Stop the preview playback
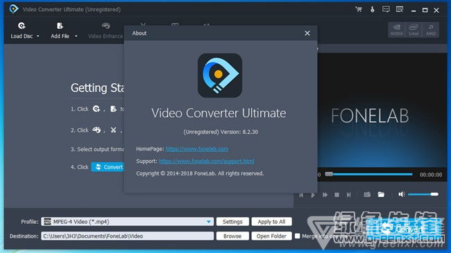451x253 pixels. (x=337, y=195)
